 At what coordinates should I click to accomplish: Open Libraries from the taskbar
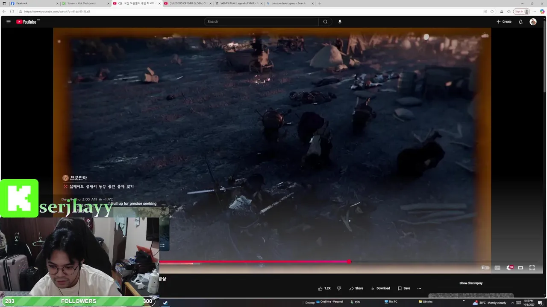pos(425,302)
